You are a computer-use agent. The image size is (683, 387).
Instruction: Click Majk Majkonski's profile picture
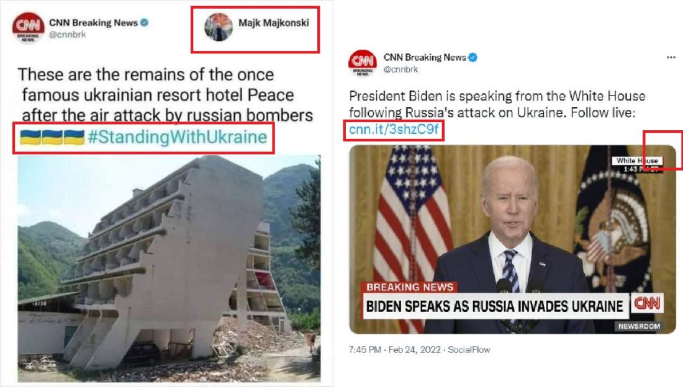219,27
